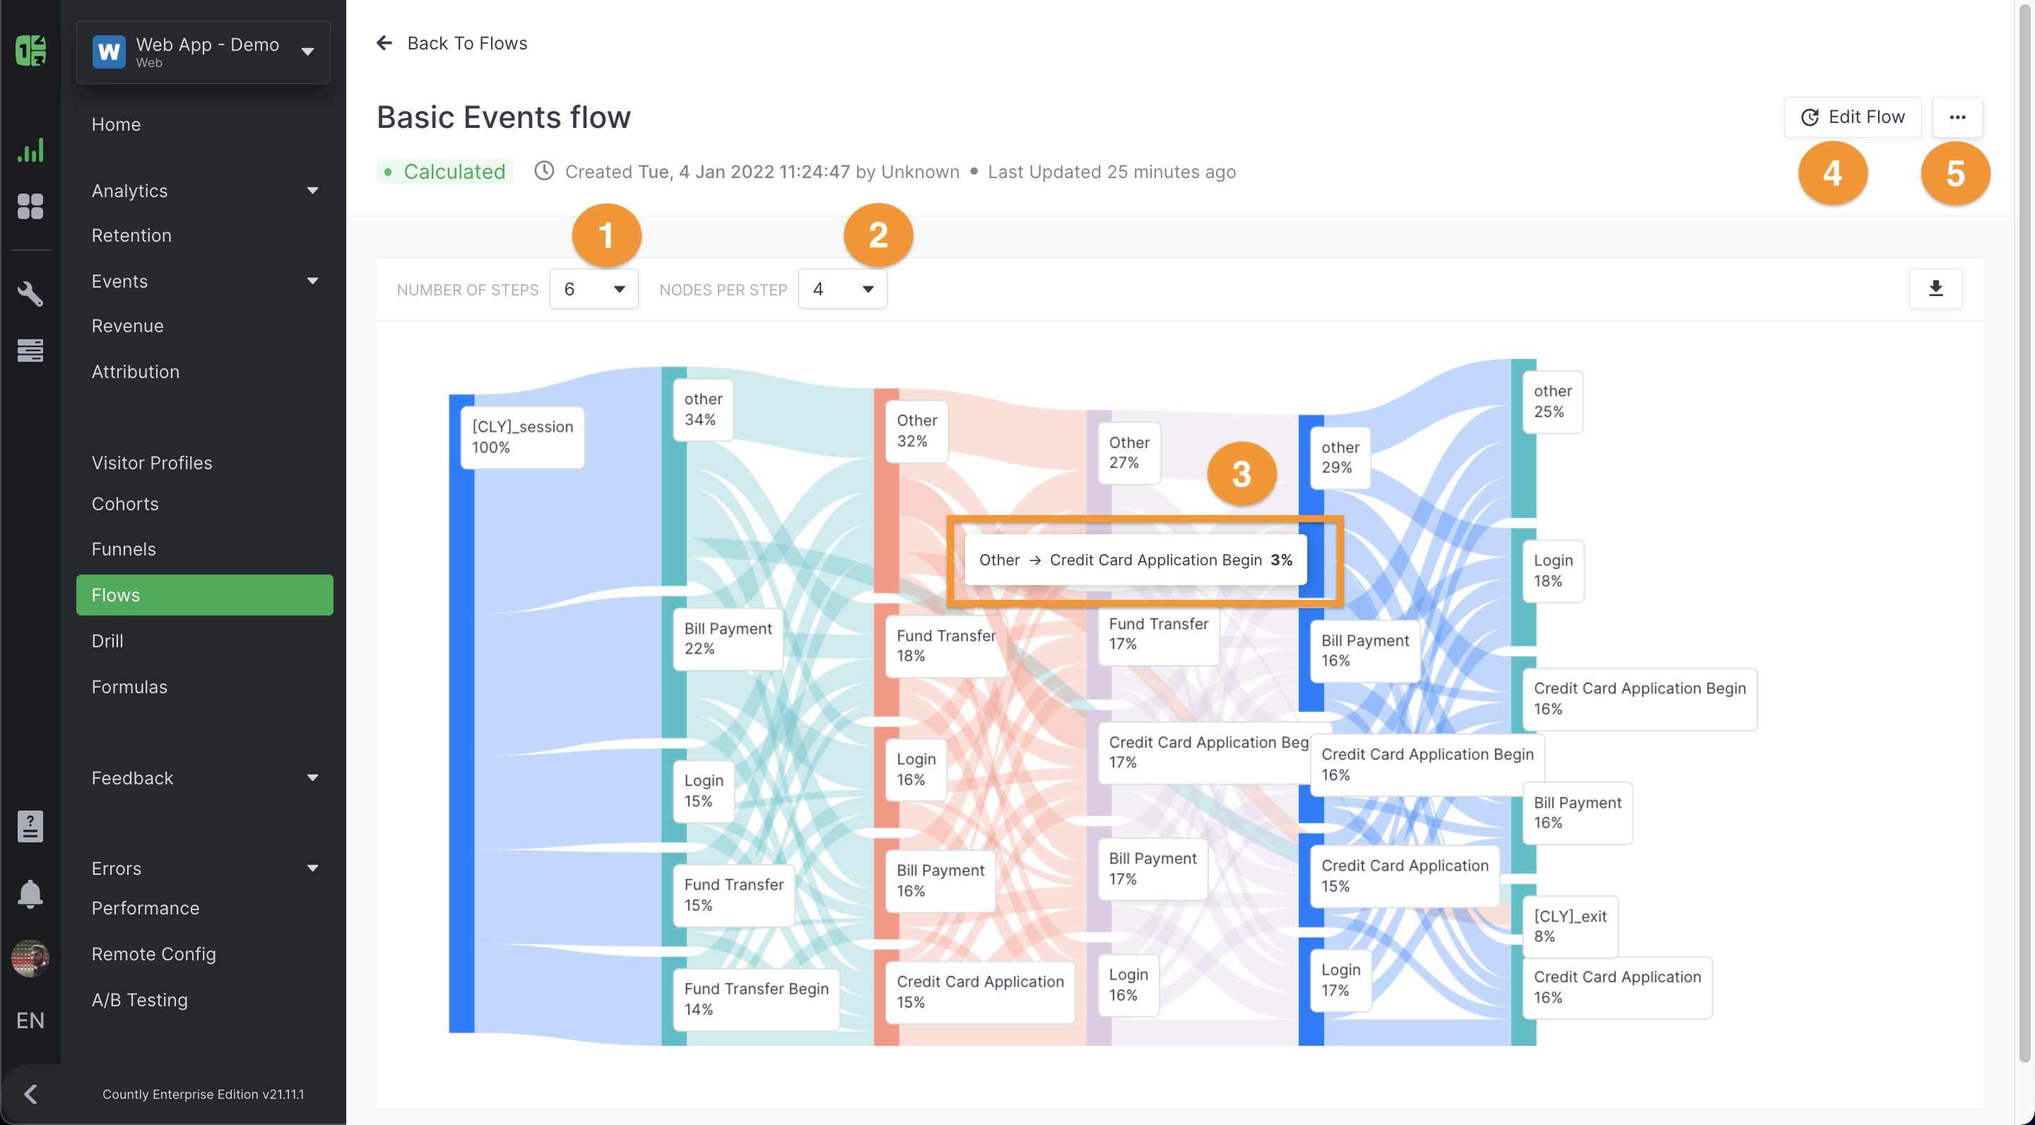Image resolution: width=2035 pixels, height=1125 pixels.
Task: Open the Number of Steps dropdown
Action: (x=594, y=289)
